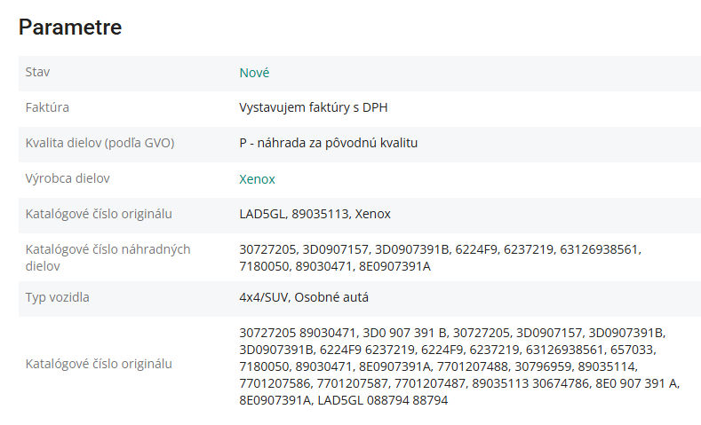Click the bottom Katalógové číslo originálu label
Screen dimensions: 701x425
click(x=99, y=364)
